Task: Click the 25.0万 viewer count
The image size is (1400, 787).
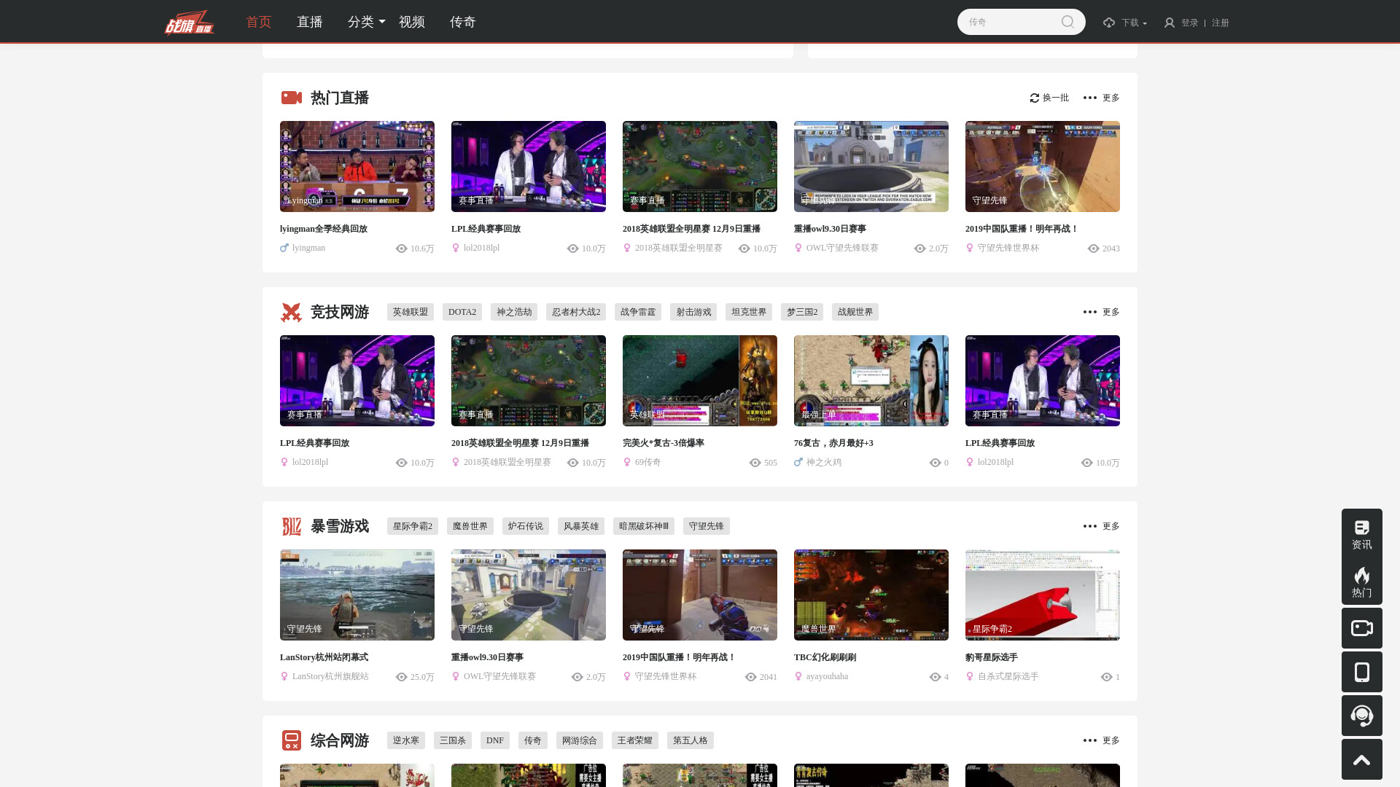Action: [422, 677]
